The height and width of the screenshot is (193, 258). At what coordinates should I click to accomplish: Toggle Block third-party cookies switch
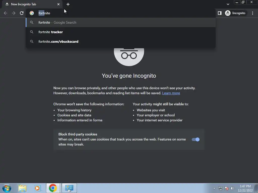(x=196, y=139)
